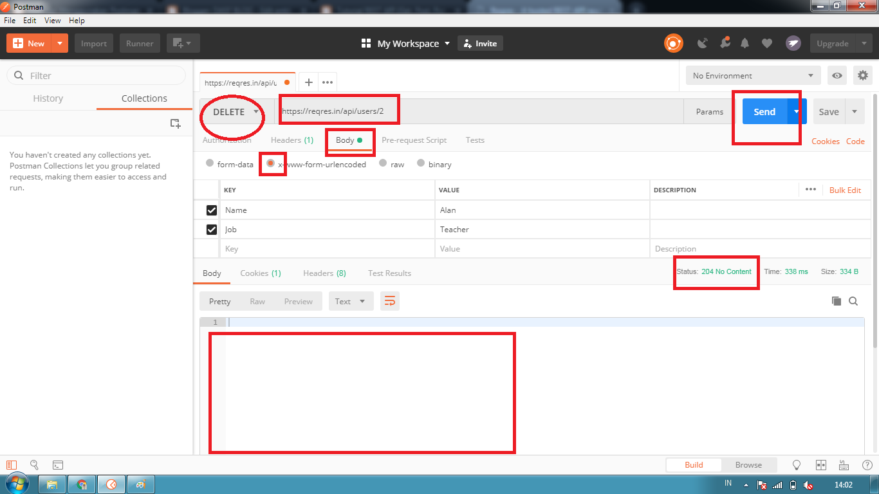
Task: Open the View menu
Action: [x=52, y=20]
